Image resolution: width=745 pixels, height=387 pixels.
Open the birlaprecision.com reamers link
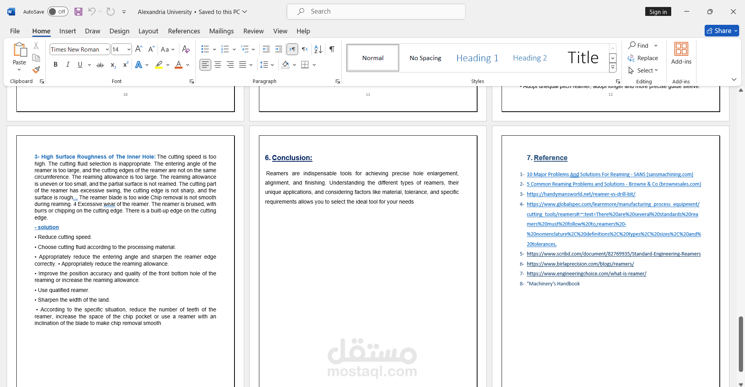[580, 264]
